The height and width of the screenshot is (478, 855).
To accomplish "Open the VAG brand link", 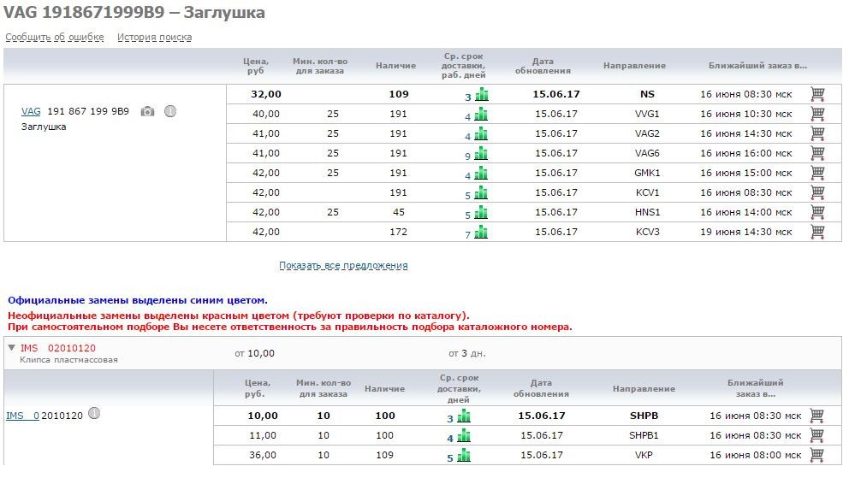I will coord(31,111).
